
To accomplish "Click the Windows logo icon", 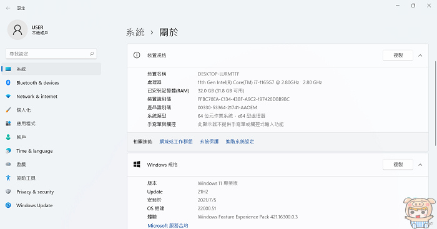I will pyautogui.click(x=137, y=164).
